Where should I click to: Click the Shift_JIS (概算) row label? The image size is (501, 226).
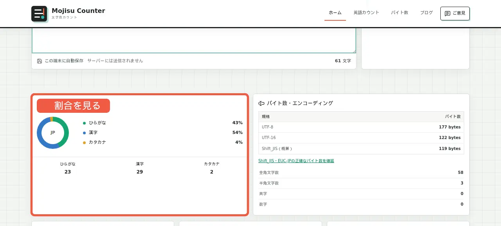pos(277,149)
